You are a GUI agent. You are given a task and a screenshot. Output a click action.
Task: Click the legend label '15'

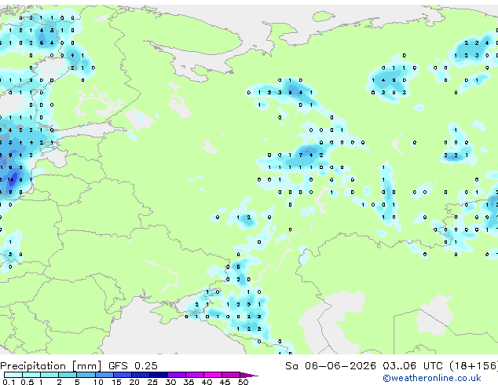[116, 382]
